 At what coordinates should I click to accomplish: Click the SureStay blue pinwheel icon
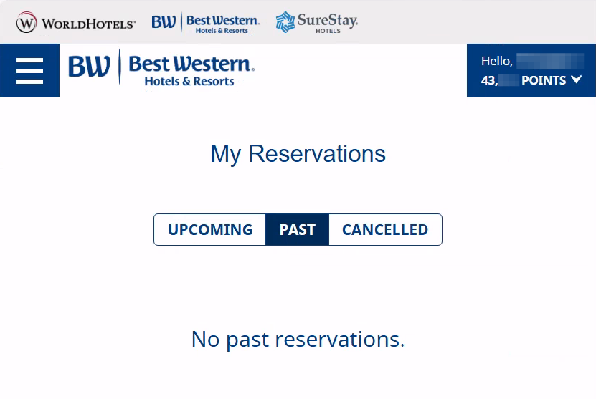(x=285, y=22)
